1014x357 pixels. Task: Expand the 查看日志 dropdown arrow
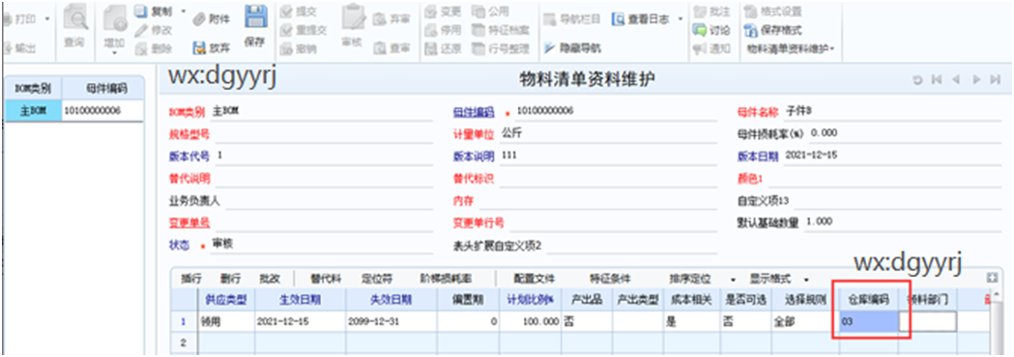tap(680, 19)
